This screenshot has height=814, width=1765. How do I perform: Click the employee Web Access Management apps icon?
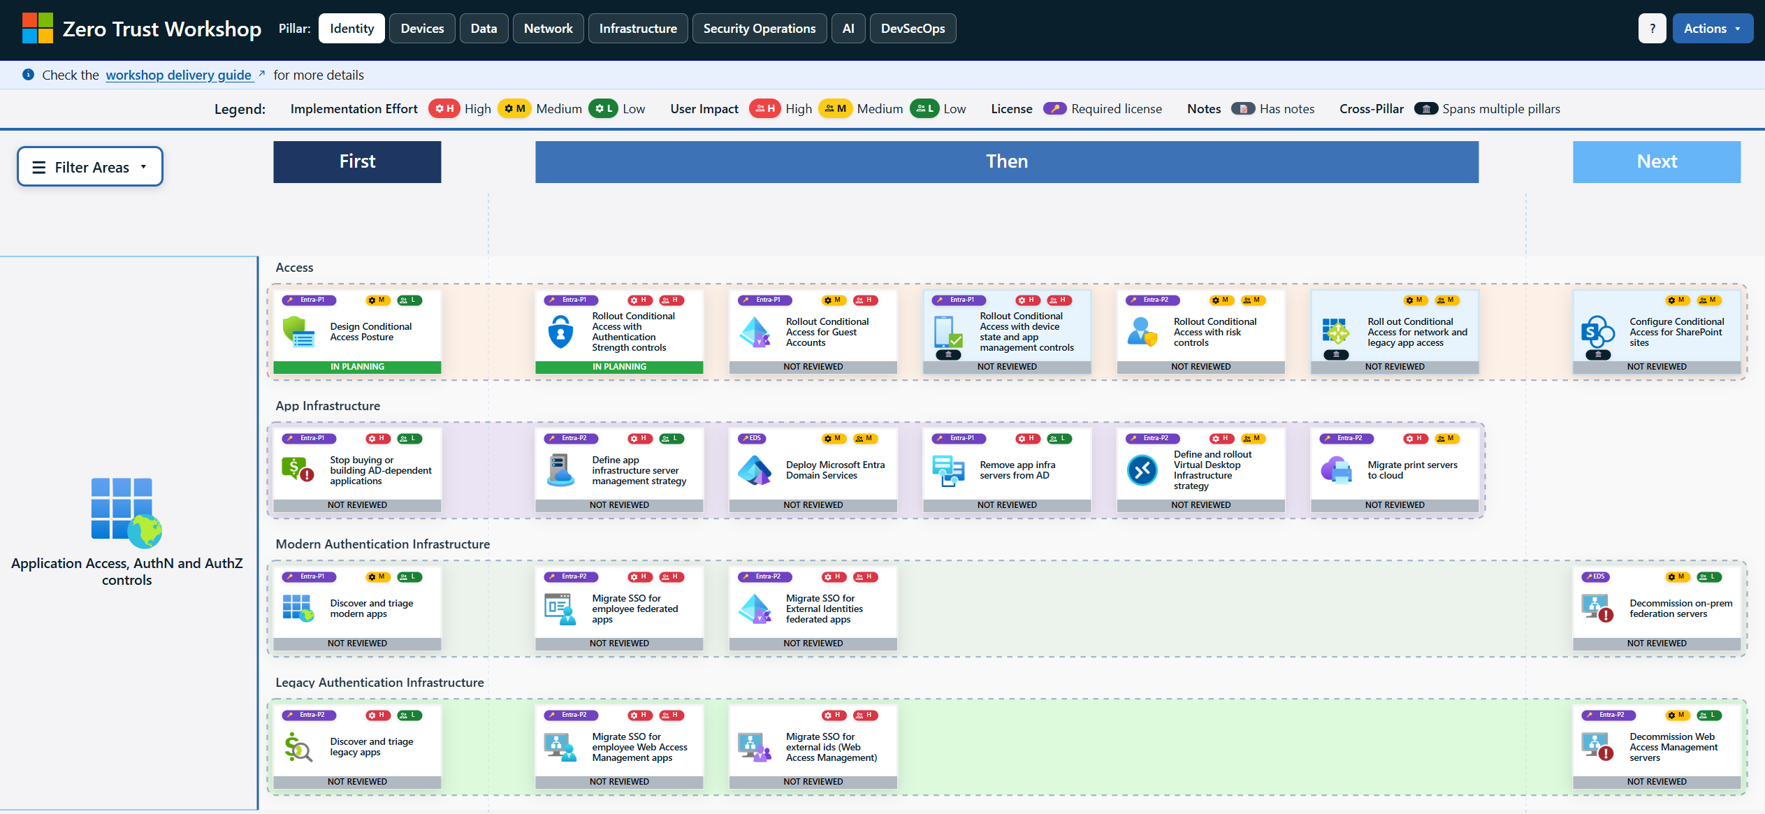coord(560,747)
